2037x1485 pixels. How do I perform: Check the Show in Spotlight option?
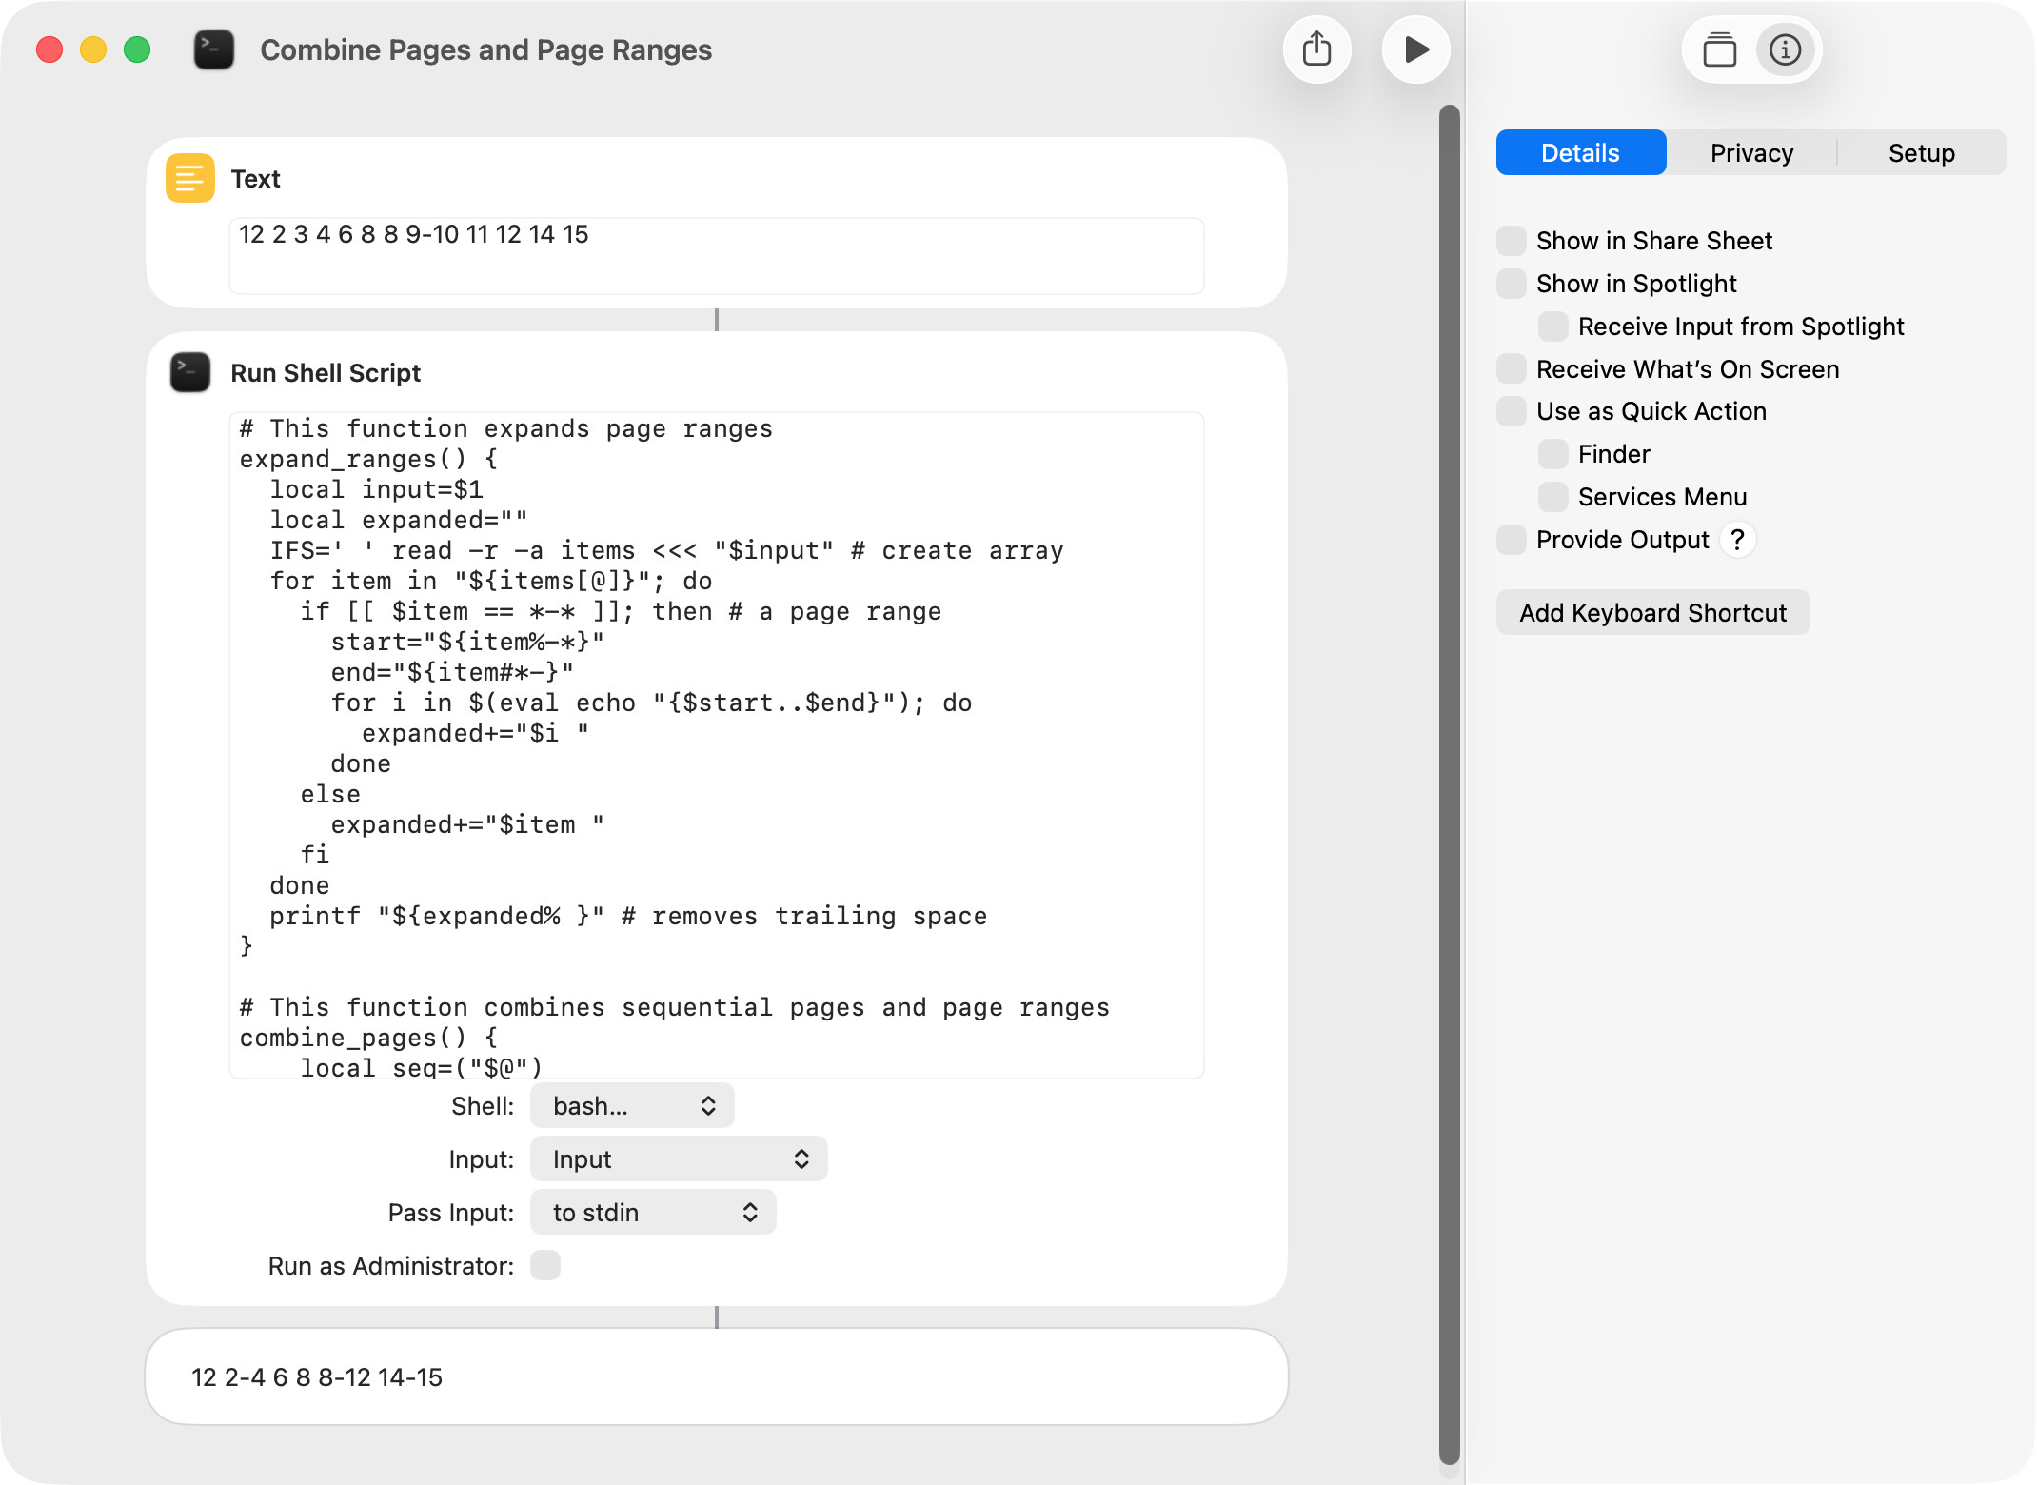[1511, 284]
